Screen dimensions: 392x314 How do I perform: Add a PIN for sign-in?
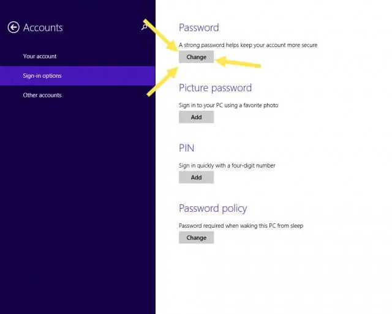[x=196, y=178]
